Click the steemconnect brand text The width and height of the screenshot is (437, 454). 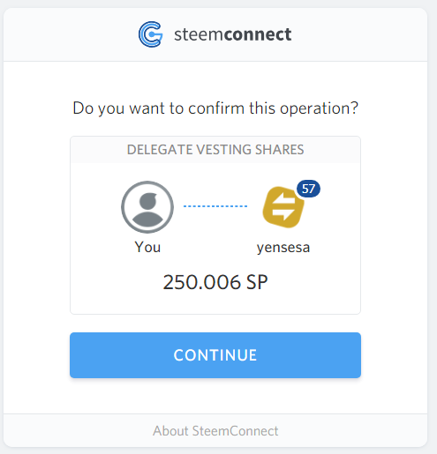click(x=232, y=34)
